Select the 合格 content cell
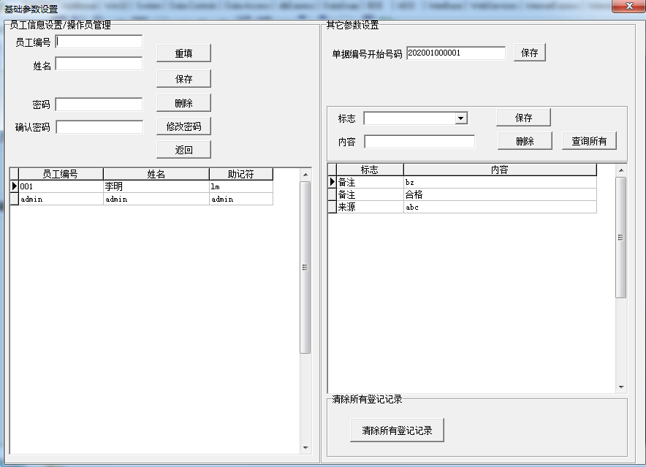The width and height of the screenshot is (646, 467). click(x=500, y=194)
